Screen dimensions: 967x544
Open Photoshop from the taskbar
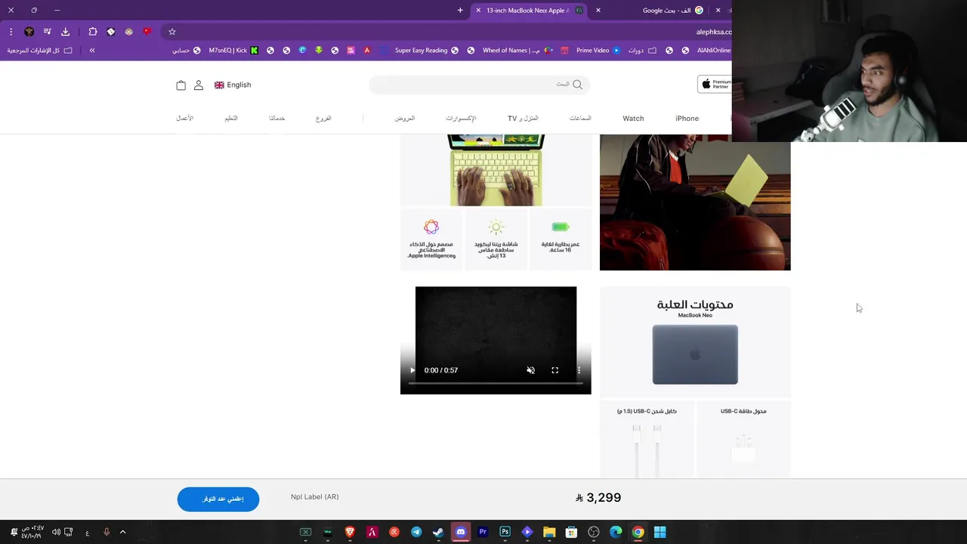[x=505, y=532]
